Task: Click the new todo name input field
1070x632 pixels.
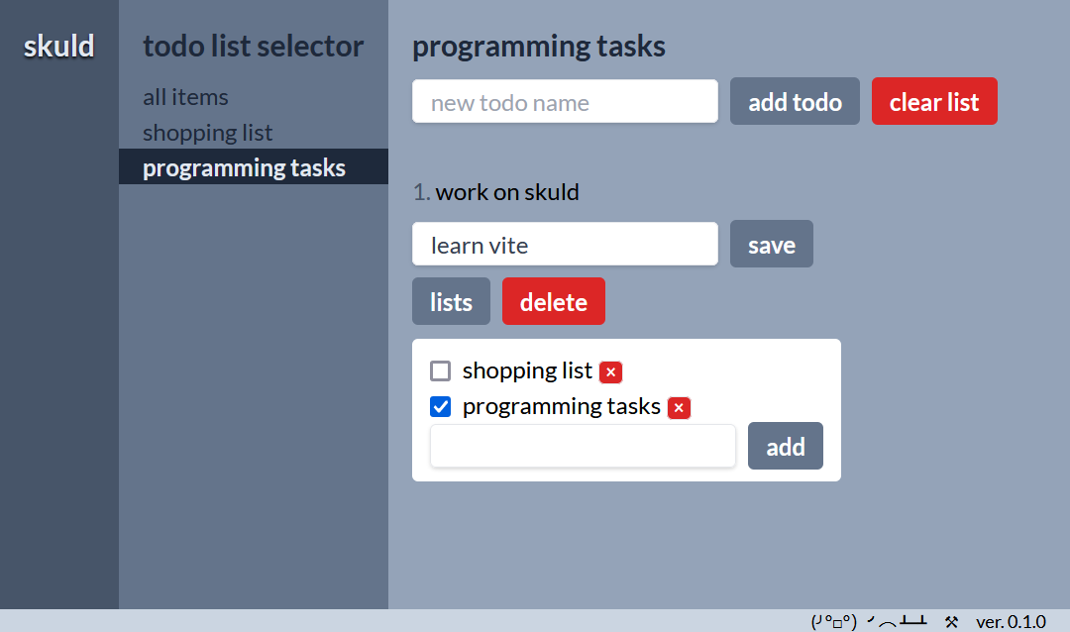Action: tap(565, 101)
